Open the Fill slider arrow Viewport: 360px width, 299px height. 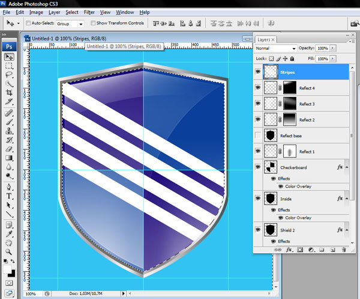tap(332, 59)
